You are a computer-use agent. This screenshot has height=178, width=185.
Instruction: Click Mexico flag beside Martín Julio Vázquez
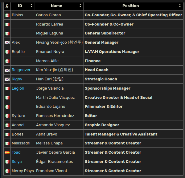pyautogui.click(x=7, y=98)
